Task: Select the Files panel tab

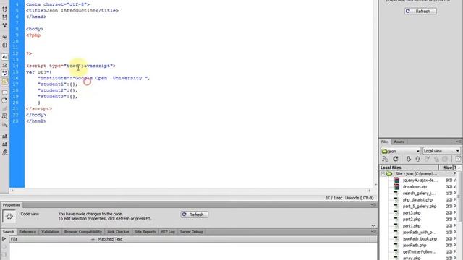Action: [x=385, y=142]
